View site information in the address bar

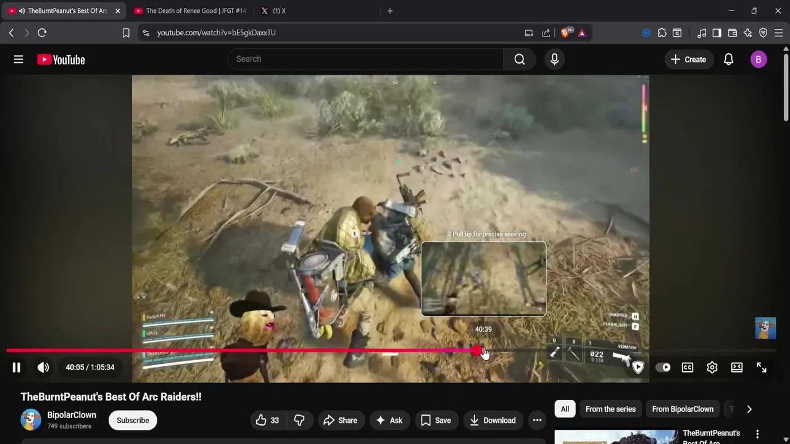[x=146, y=33]
